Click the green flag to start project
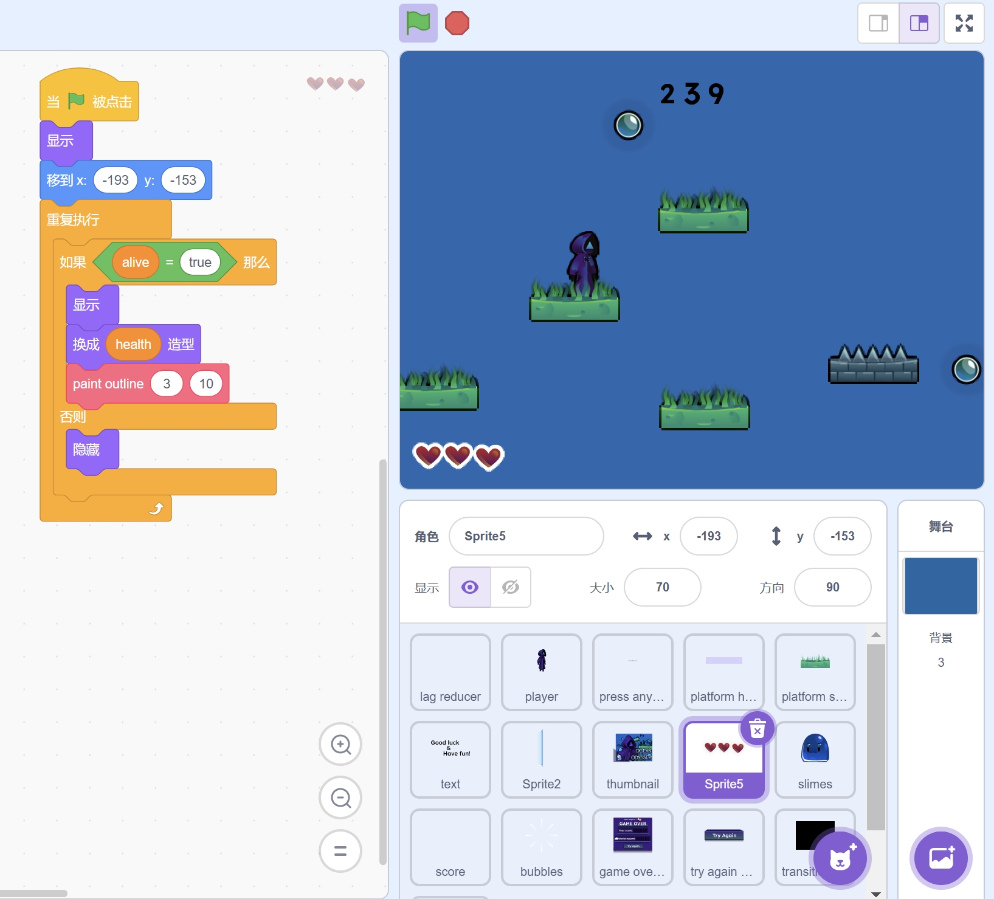Screen dimensions: 994x899 (418, 23)
